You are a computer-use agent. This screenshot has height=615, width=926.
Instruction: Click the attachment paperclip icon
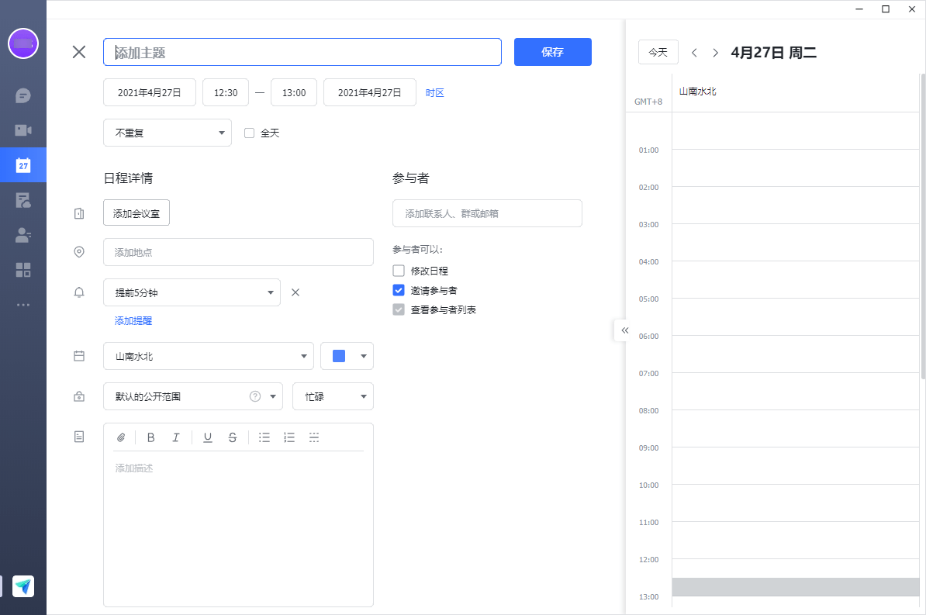pos(121,437)
